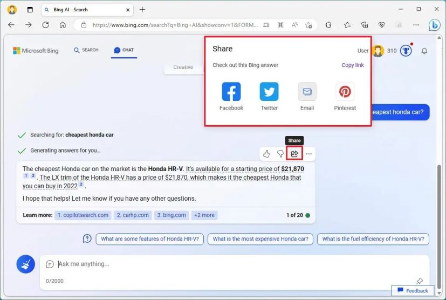Open the Extensions puzzle icon
This screenshot has height=300, width=446.
point(328,25)
